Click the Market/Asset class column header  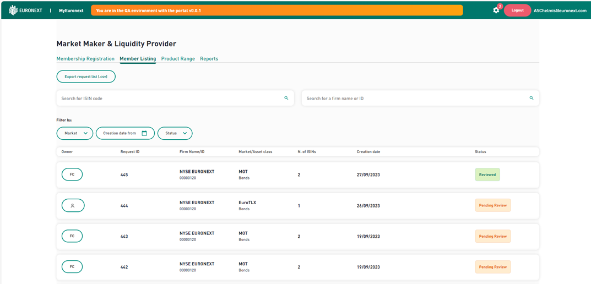(256, 152)
